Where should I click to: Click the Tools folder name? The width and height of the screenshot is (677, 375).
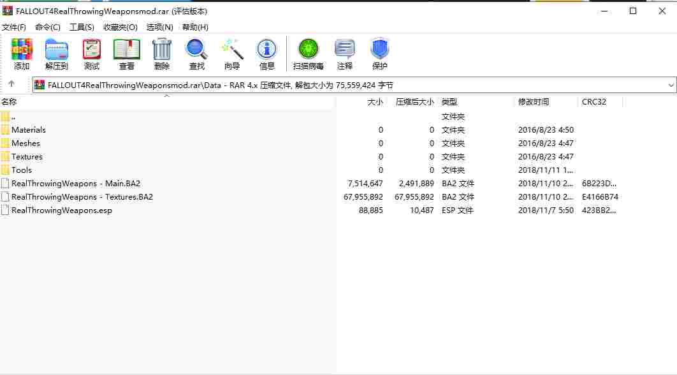point(22,170)
